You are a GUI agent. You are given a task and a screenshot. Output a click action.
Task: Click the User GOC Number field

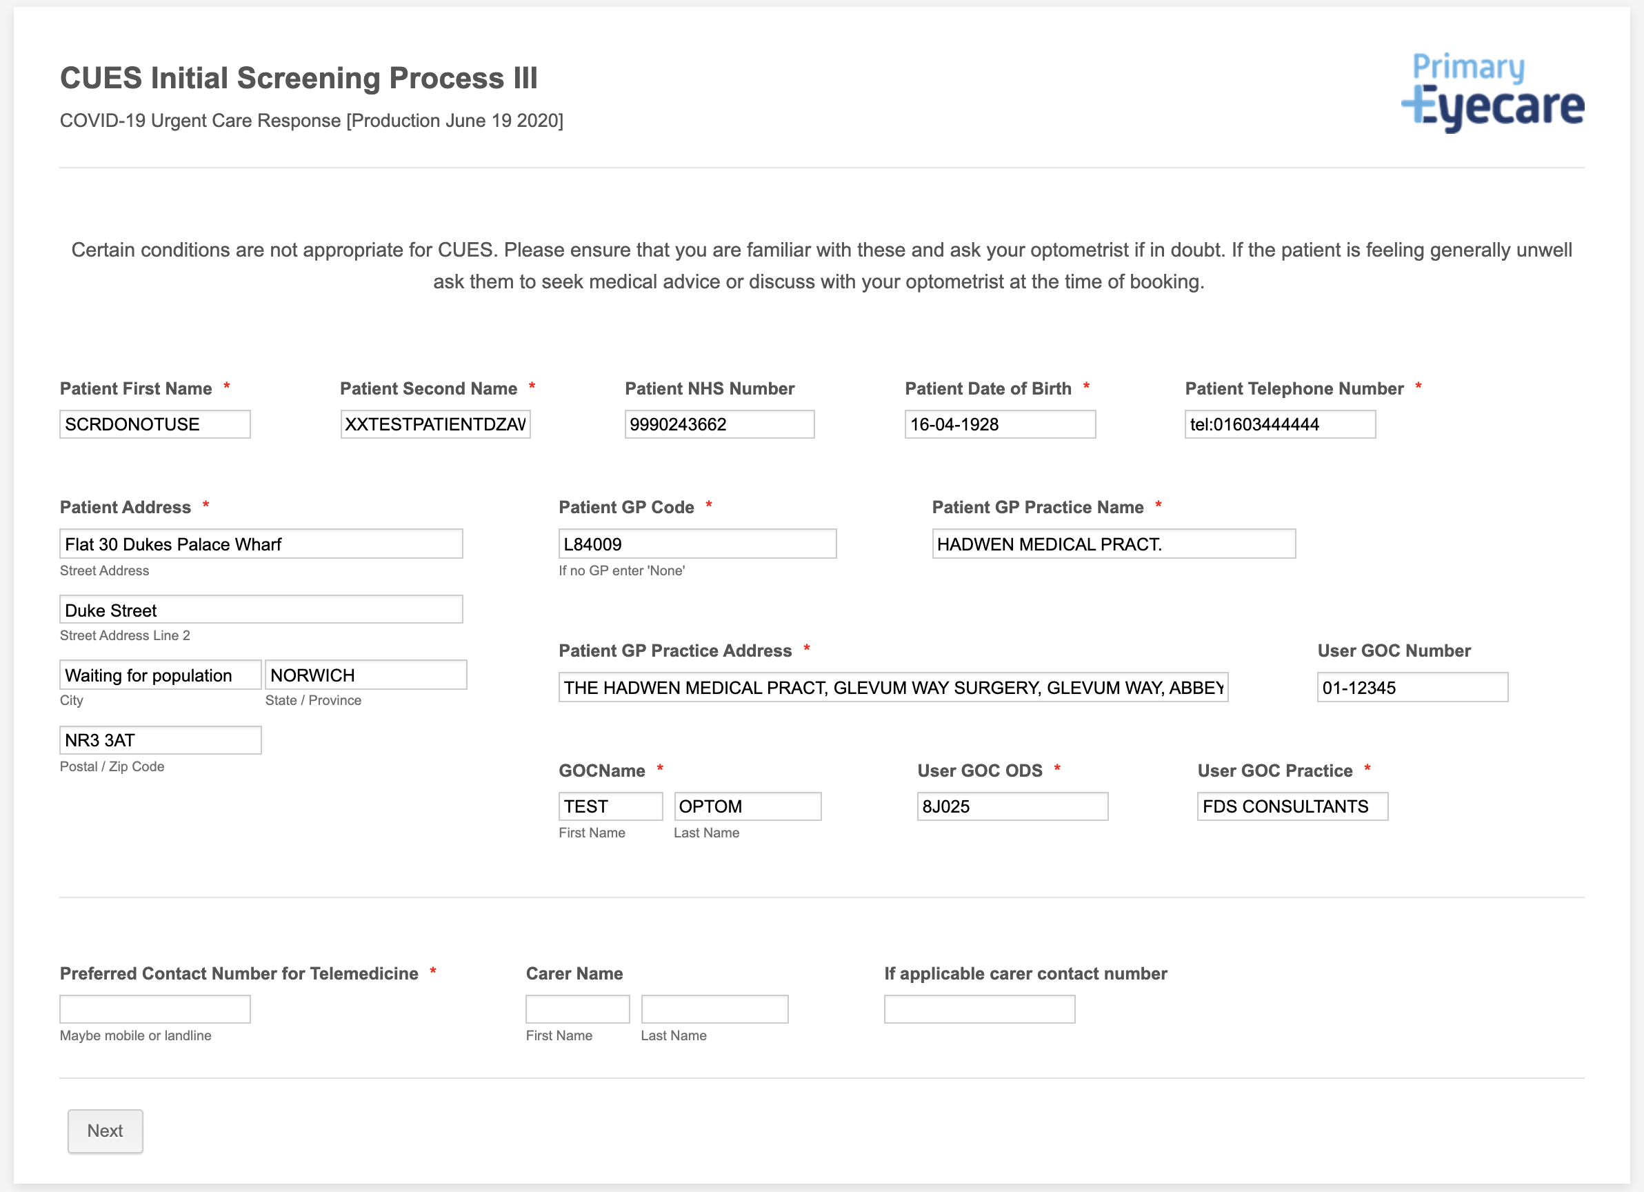coord(1412,687)
